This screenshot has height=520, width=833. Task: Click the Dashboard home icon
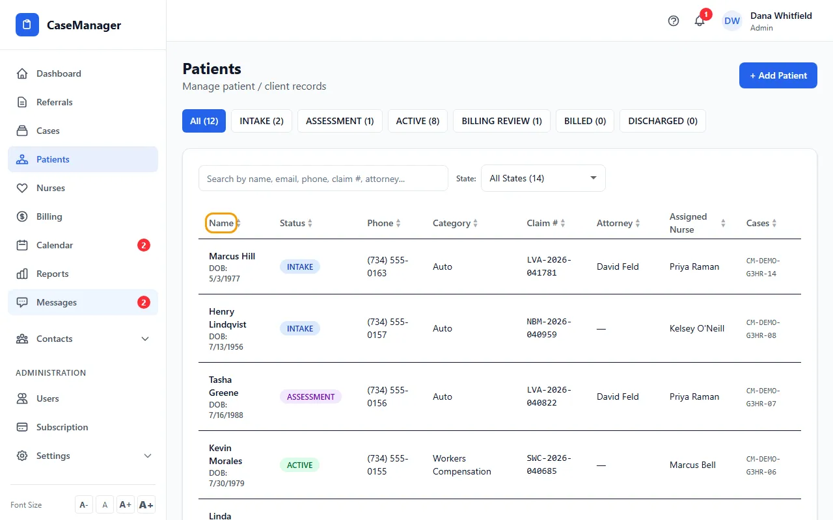pos(22,73)
